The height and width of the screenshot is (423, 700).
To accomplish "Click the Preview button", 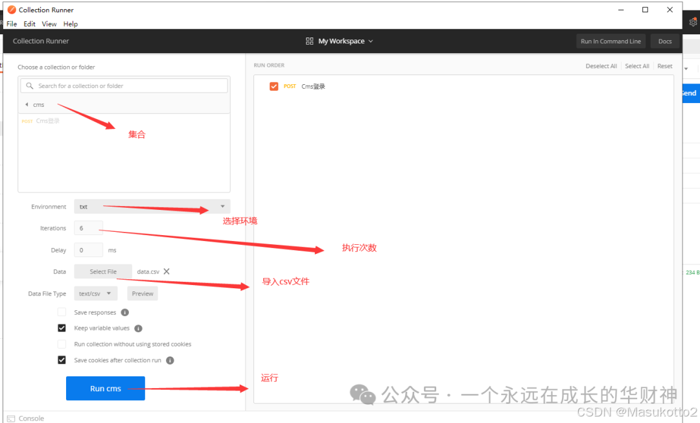I will (x=143, y=293).
